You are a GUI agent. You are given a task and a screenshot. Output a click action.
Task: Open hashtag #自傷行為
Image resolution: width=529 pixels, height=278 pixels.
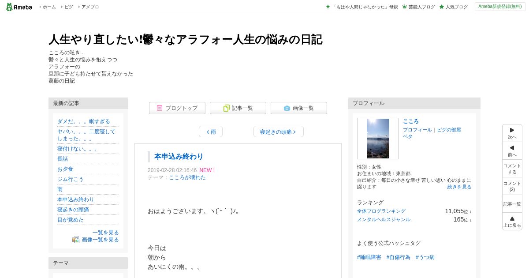399,257
